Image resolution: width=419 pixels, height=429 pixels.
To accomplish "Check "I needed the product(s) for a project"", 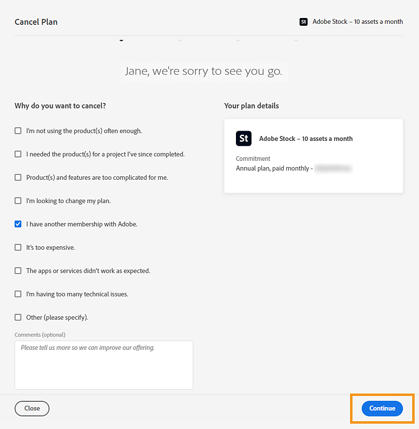I will point(18,154).
